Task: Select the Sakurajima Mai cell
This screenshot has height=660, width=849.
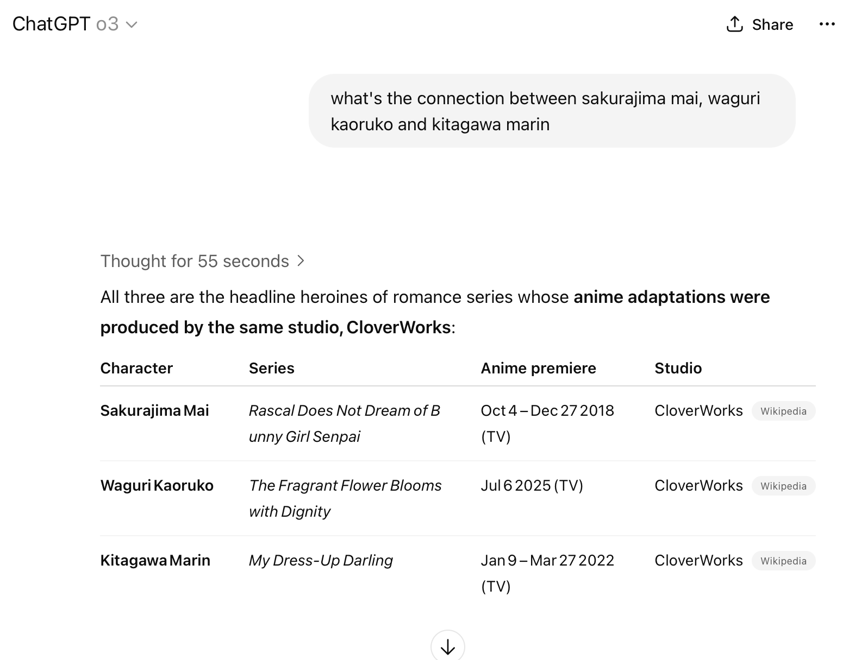Action: pyautogui.click(x=154, y=410)
